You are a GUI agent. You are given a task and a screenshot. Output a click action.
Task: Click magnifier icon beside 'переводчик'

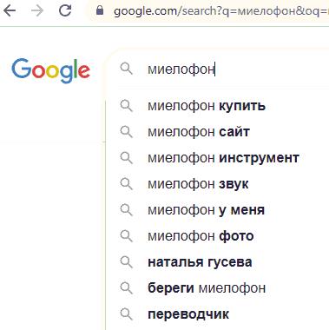126,314
